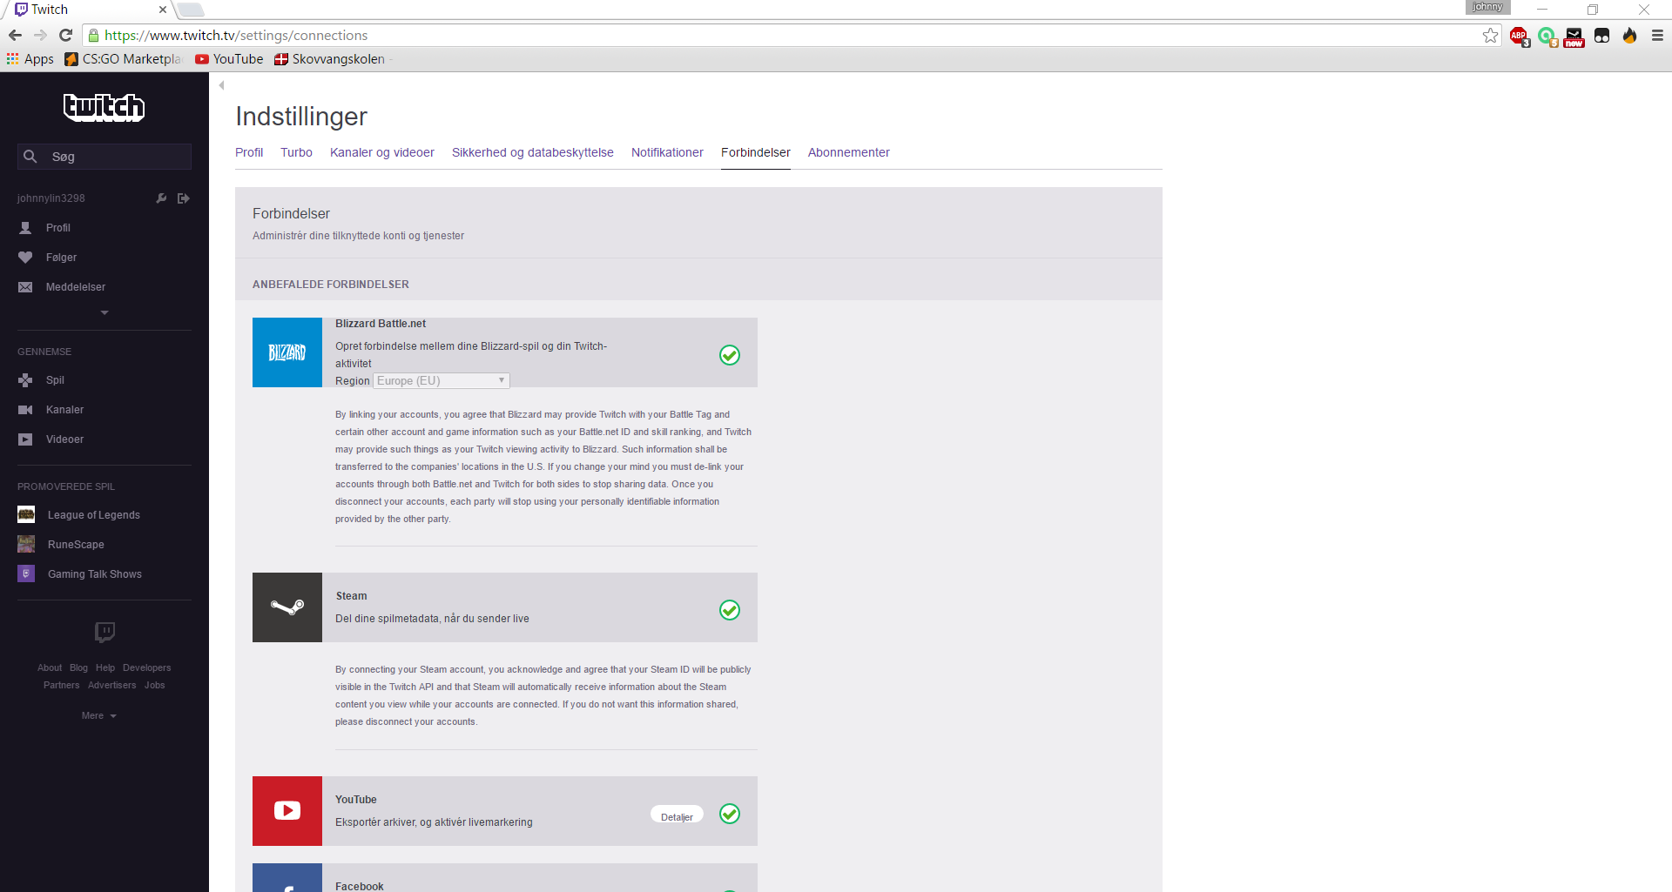Open the Adblock Plus extension icon
Screen dimensions: 1672x892
(1520, 37)
